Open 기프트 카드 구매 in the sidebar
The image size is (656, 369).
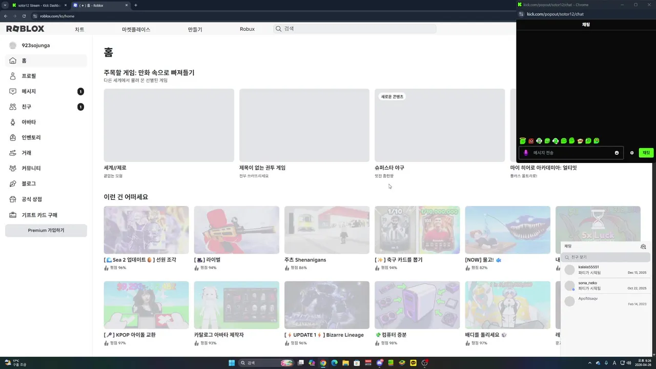(46, 215)
